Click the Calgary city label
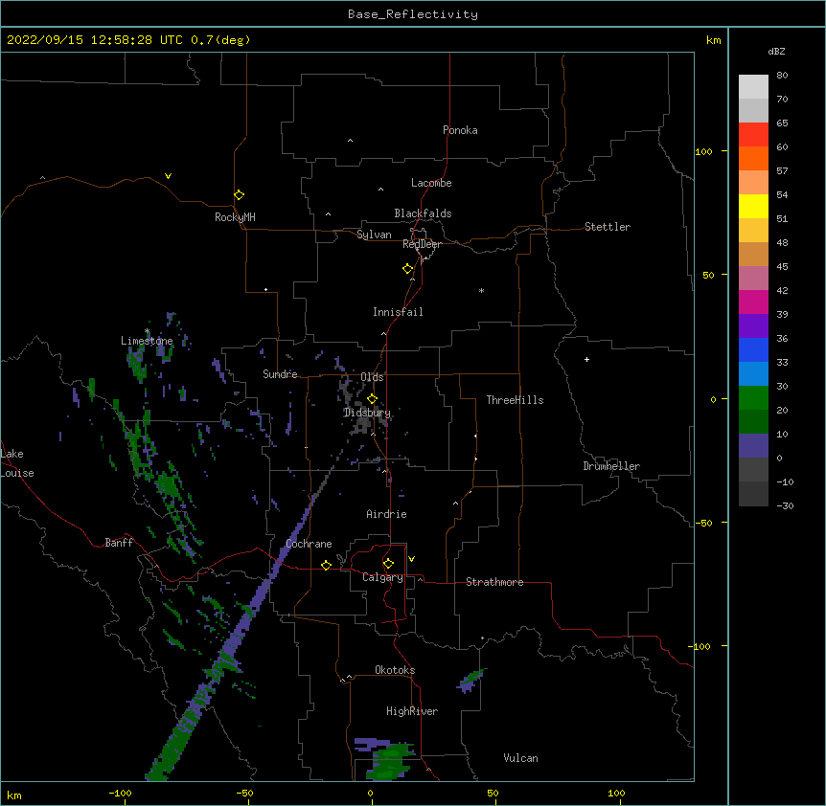The height and width of the screenshot is (806, 826). click(x=382, y=577)
